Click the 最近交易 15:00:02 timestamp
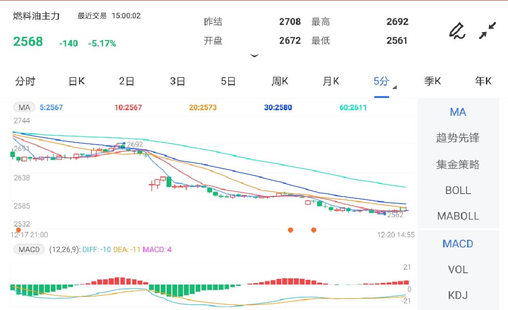The height and width of the screenshot is (310, 508). point(109,16)
